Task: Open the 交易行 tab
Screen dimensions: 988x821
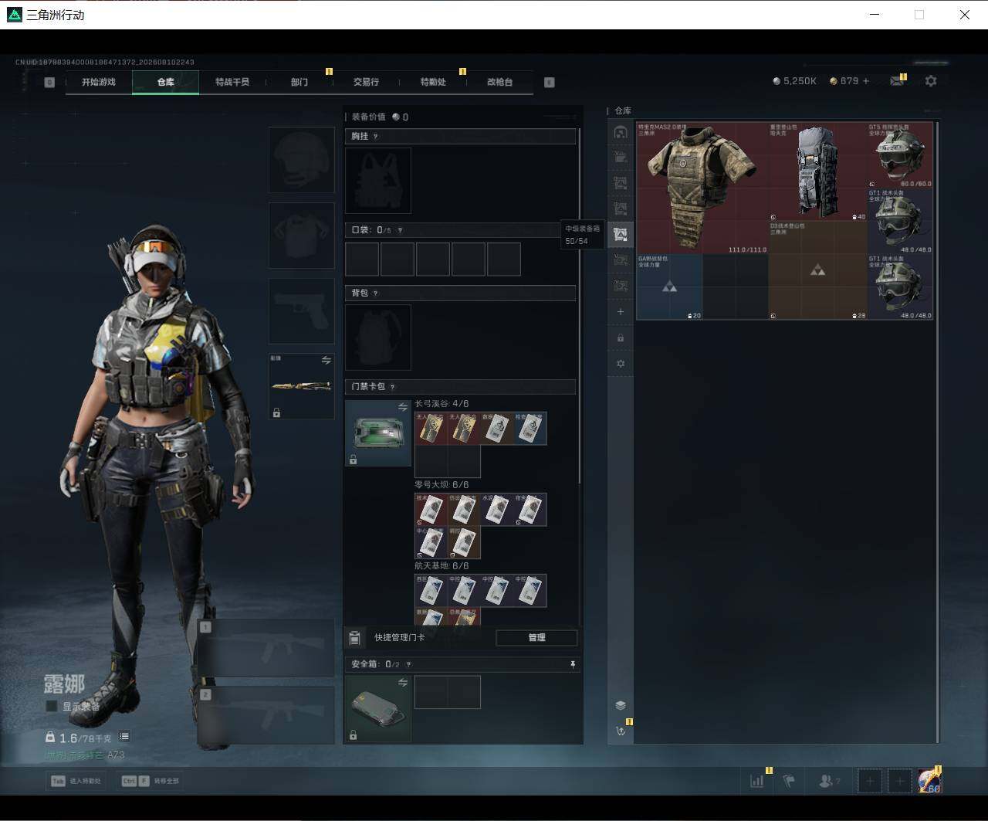Action: pyautogui.click(x=366, y=82)
